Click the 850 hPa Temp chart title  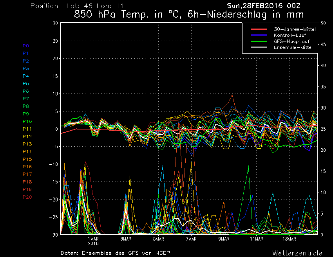189,15
